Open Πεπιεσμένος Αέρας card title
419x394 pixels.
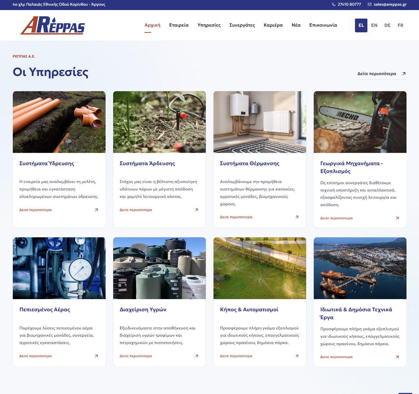tap(45, 310)
